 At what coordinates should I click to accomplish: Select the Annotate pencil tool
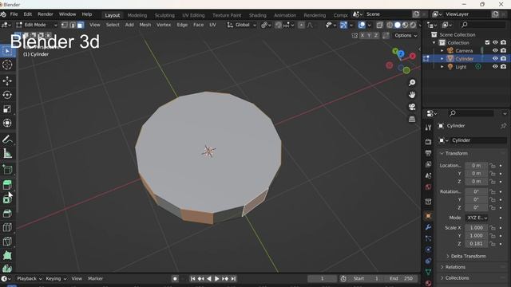coord(7,140)
